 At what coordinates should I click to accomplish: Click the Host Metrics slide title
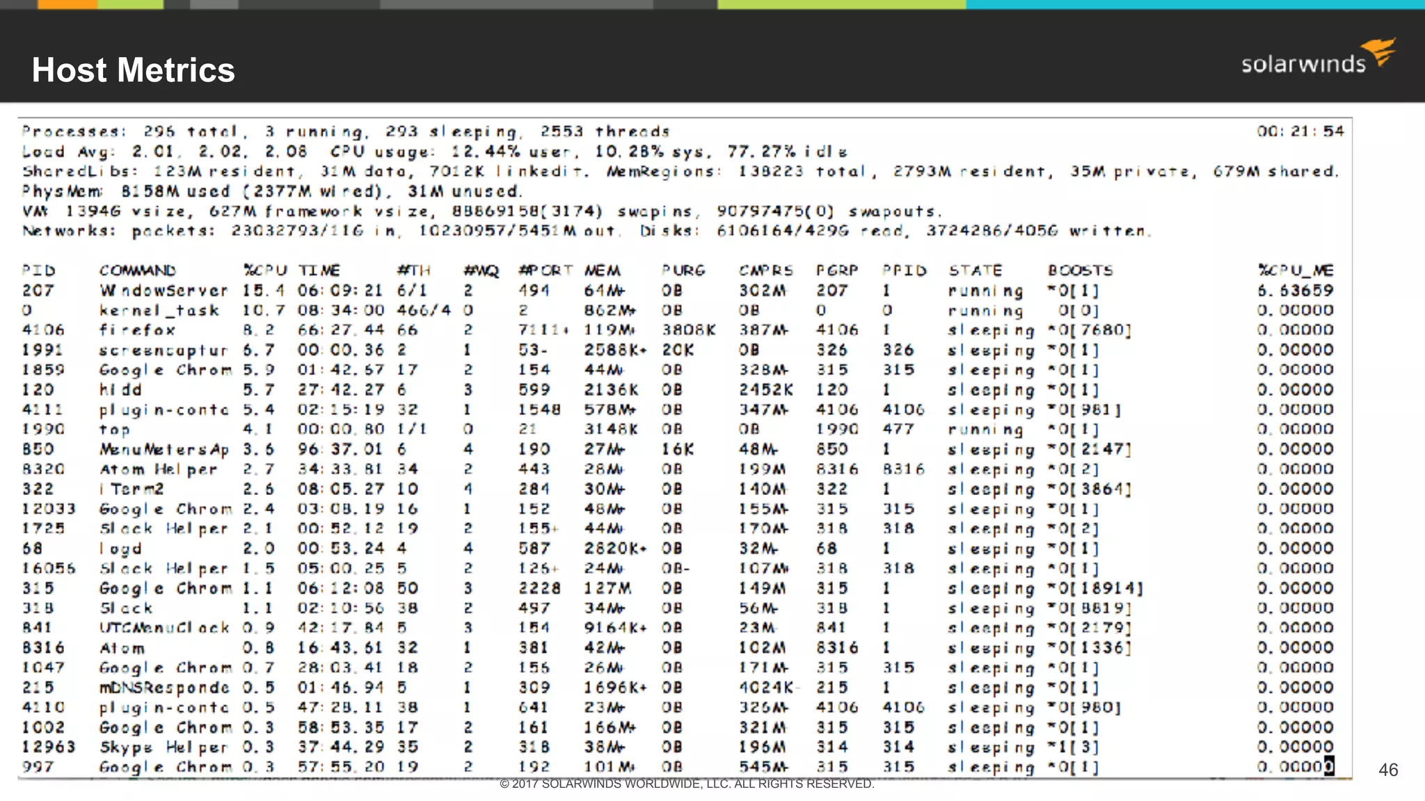134,70
